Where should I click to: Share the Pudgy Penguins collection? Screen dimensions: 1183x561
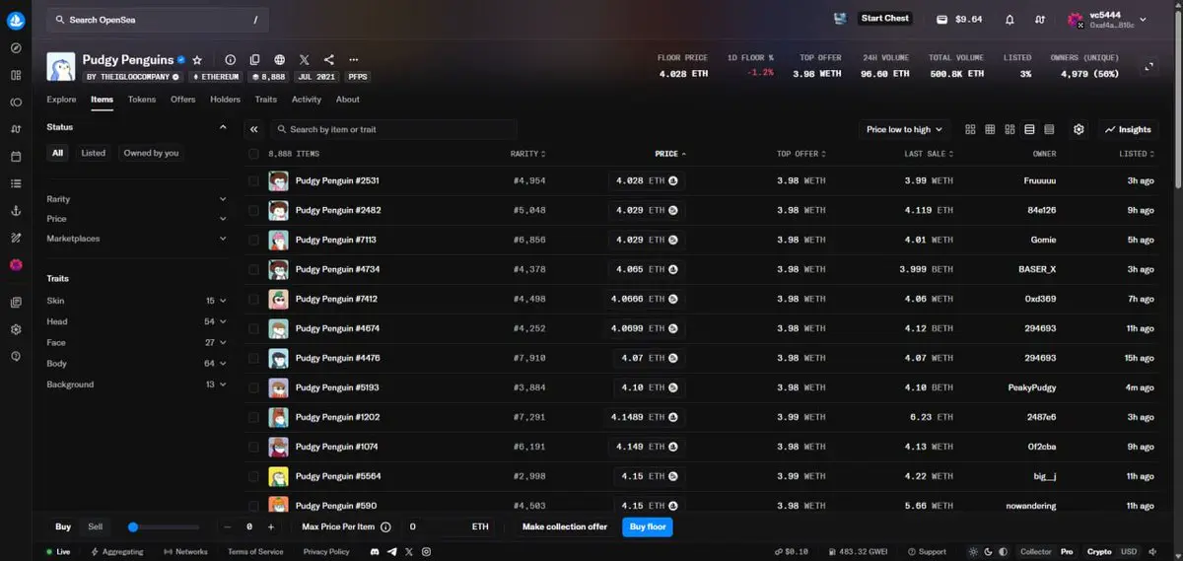pyautogui.click(x=328, y=60)
